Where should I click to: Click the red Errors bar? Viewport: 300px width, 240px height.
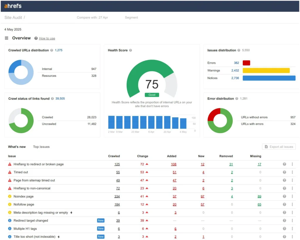click(x=246, y=63)
